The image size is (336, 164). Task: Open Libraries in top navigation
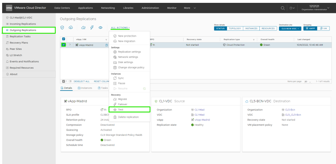(128, 8)
